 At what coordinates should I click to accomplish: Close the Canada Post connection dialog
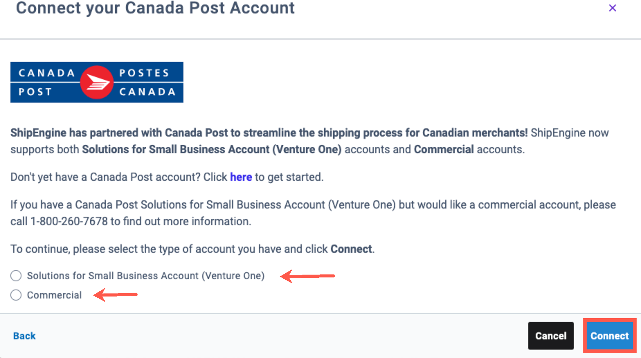point(612,8)
